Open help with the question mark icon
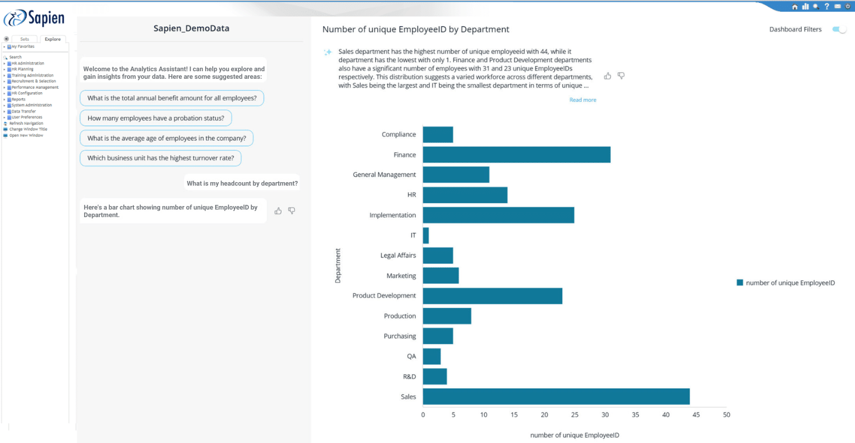855x443 pixels. [x=827, y=6]
